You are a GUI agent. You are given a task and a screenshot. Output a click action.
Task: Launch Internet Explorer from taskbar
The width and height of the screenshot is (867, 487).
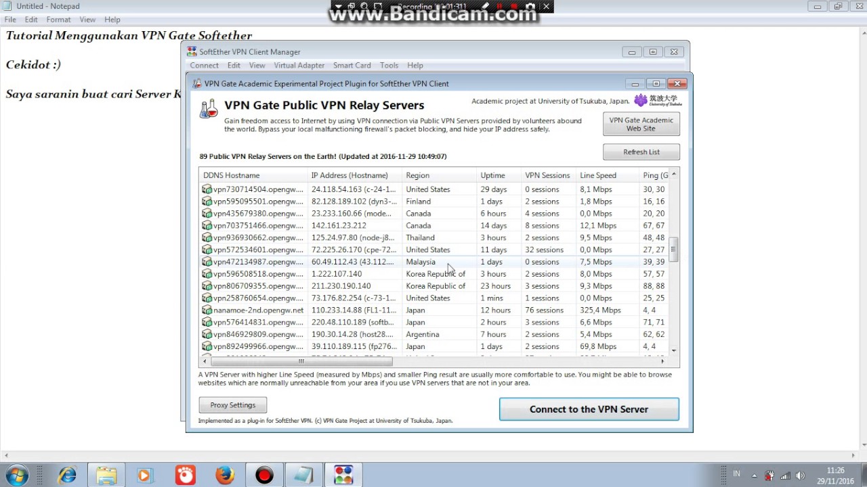pos(66,475)
